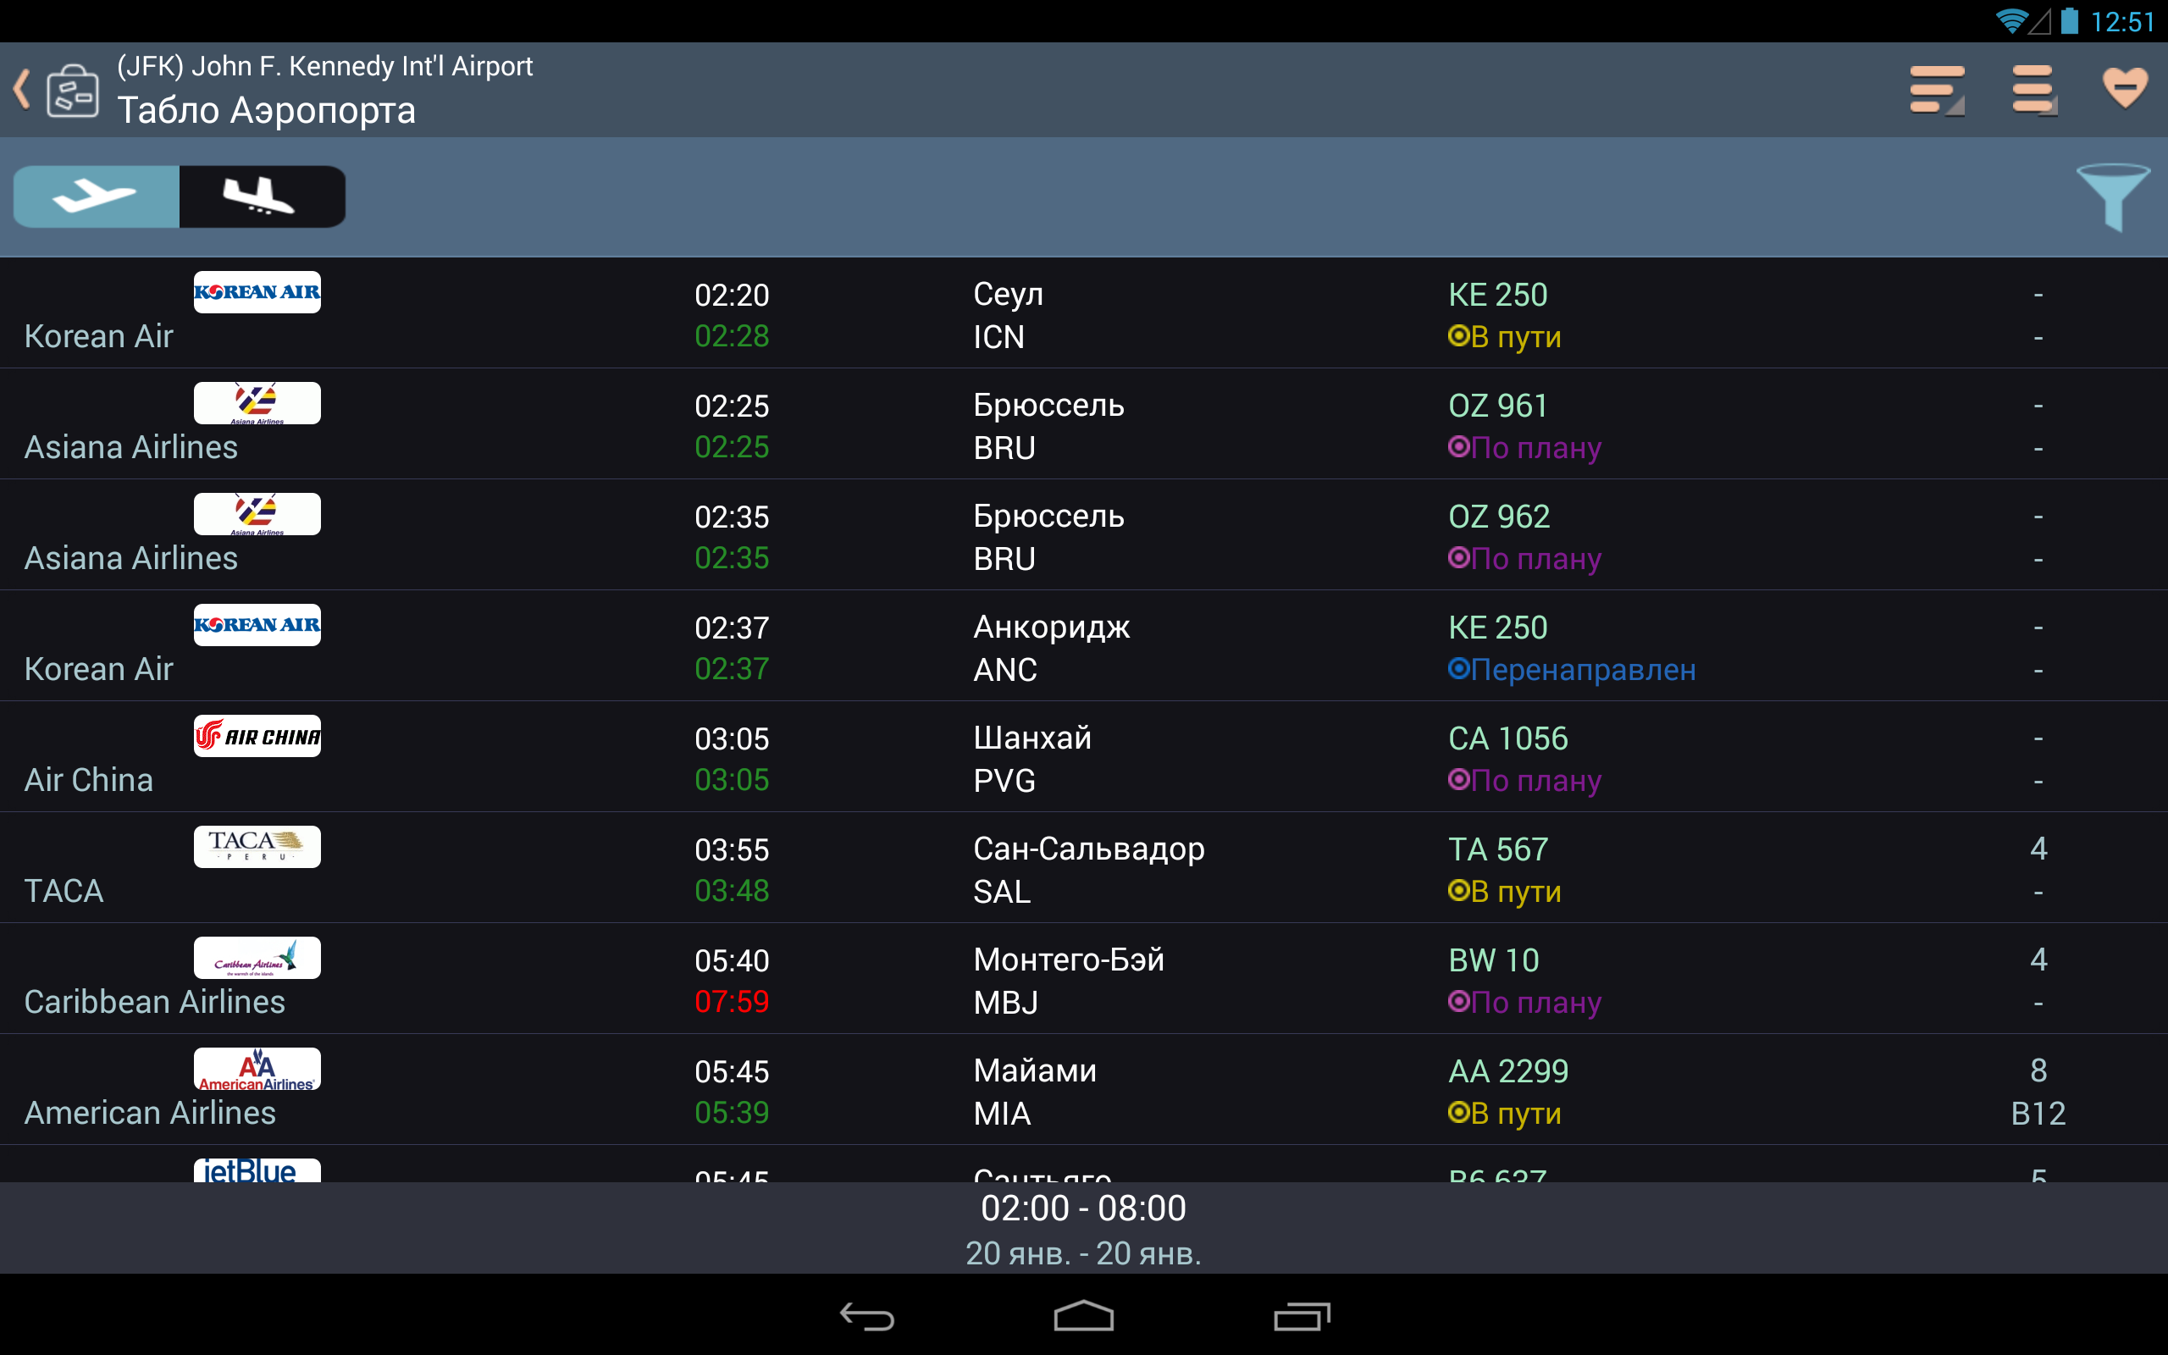Tap the TACA airline logo

257,846
